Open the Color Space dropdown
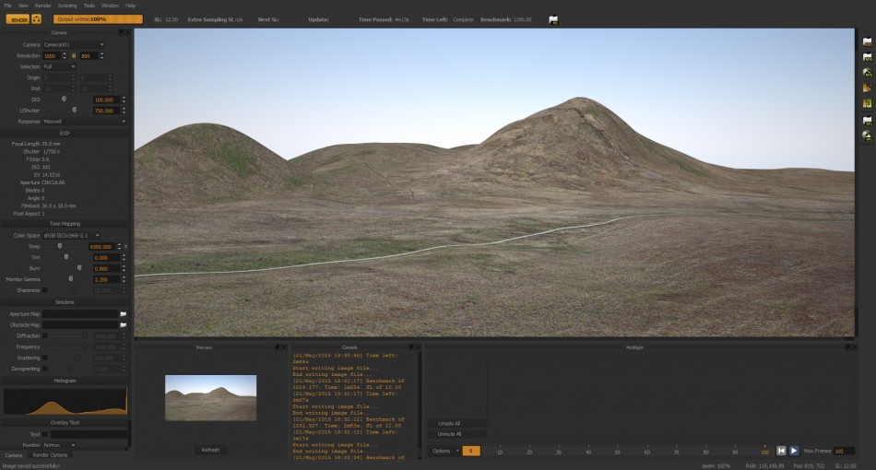 (72, 236)
